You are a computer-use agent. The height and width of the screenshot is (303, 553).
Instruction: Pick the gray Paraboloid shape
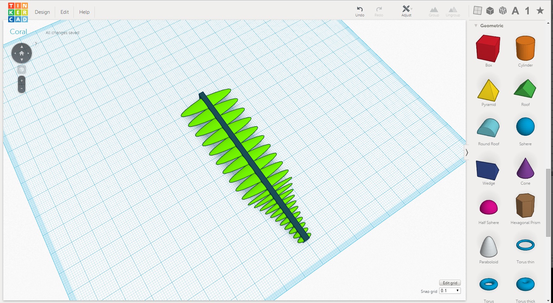[x=489, y=247]
